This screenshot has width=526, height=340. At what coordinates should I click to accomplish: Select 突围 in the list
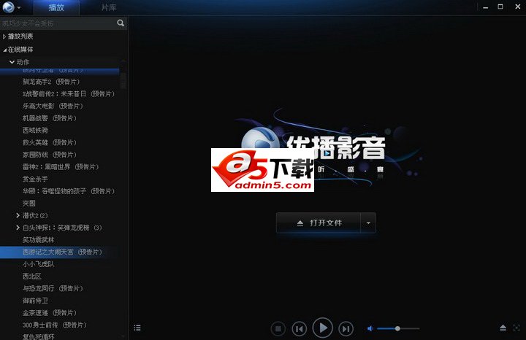[28, 204]
